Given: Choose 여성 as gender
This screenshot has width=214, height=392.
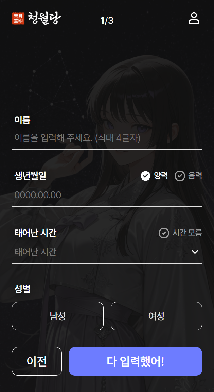Looking at the screenshot, I should 156,316.
